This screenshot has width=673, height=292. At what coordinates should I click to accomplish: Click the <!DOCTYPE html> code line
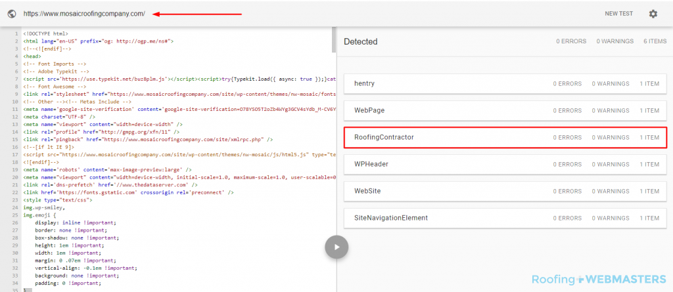pyautogui.click(x=45, y=33)
